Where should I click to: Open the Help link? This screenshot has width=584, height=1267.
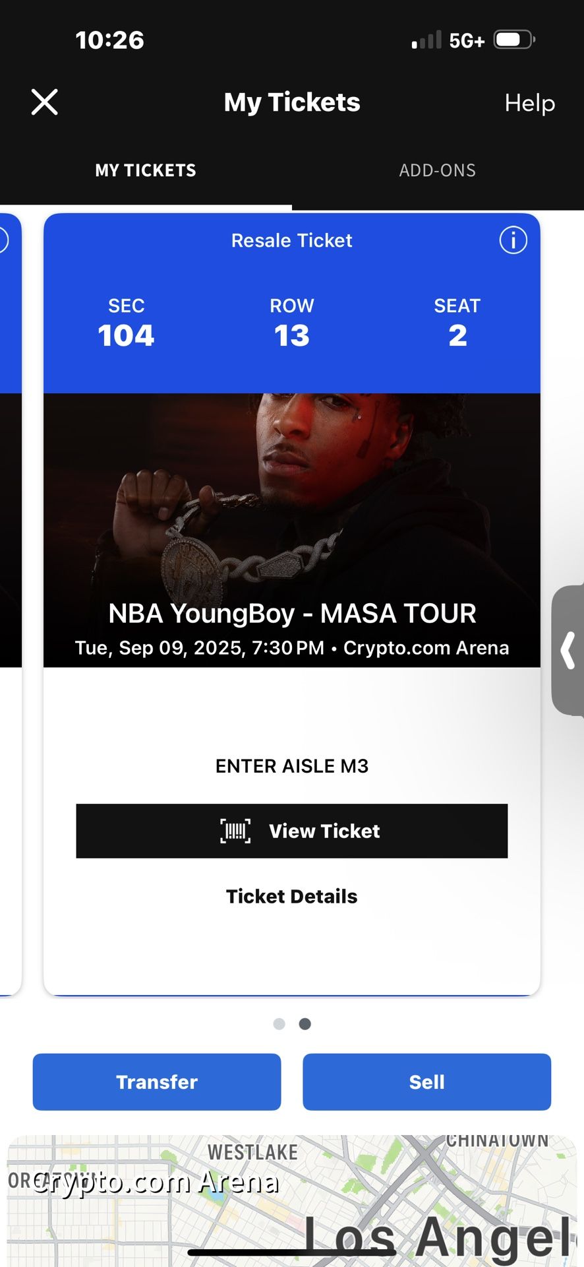(530, 103)
